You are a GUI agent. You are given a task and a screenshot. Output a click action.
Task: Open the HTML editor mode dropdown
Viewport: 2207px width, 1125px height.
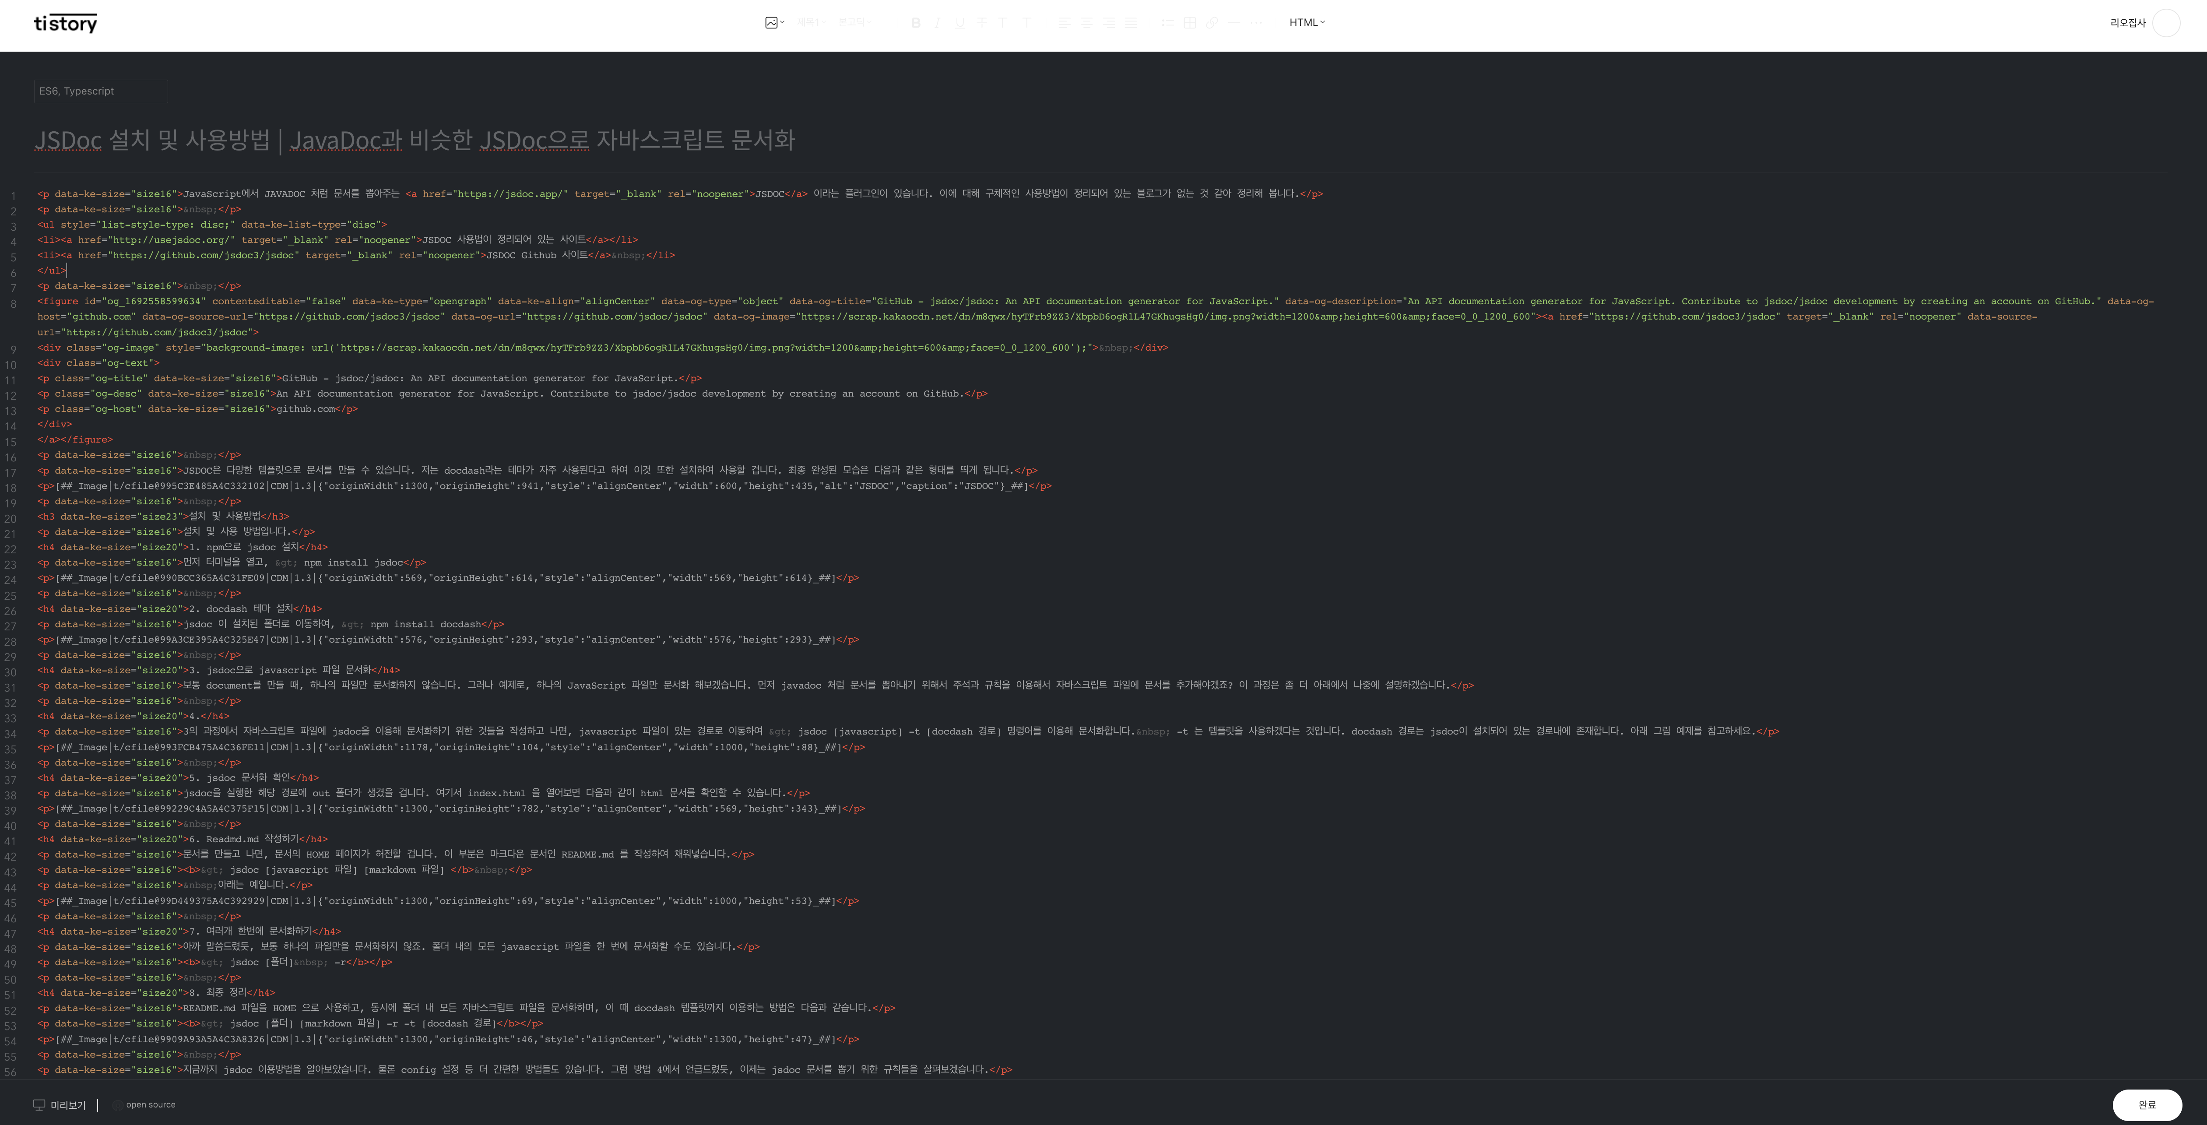1307,22
